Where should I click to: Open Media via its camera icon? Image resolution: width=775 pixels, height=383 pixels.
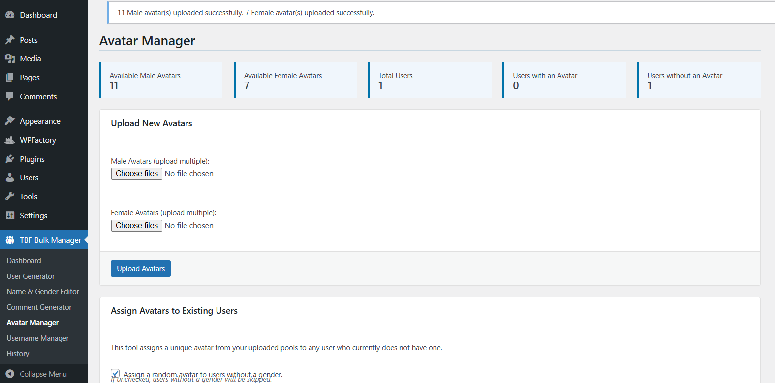point(10,58)
